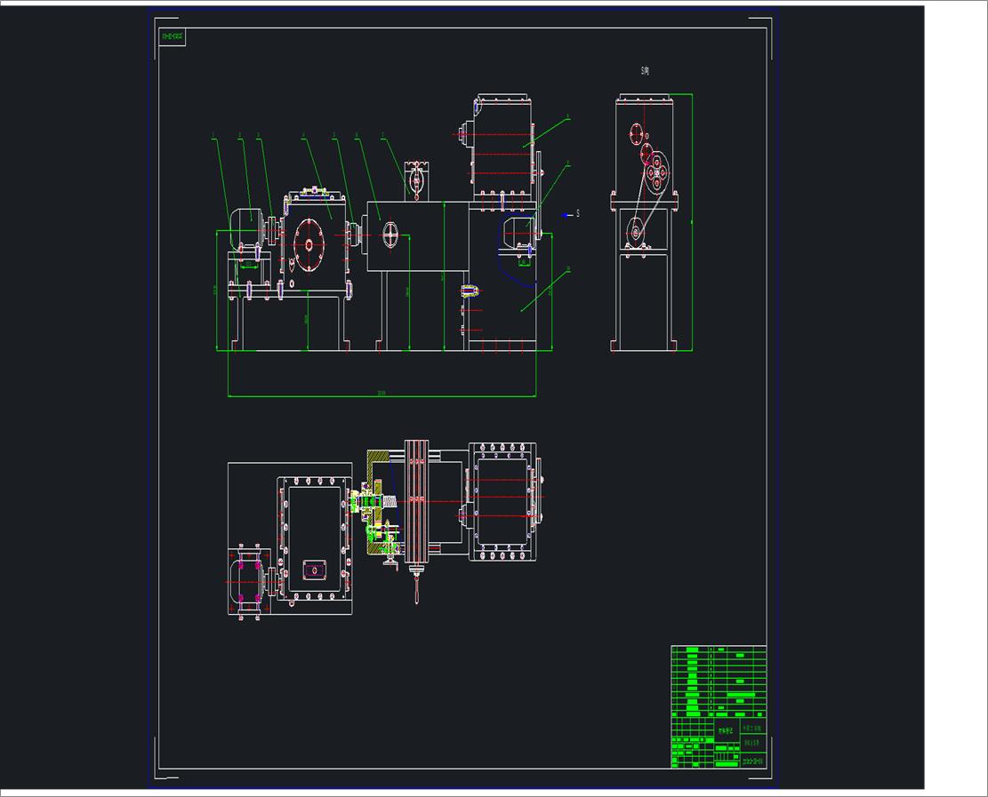This screenshot has width=988, height=797.
Task: Click the small rectangular nameplate in top view
Action: coord(314,568)
